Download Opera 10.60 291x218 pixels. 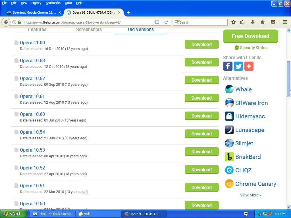201,116
